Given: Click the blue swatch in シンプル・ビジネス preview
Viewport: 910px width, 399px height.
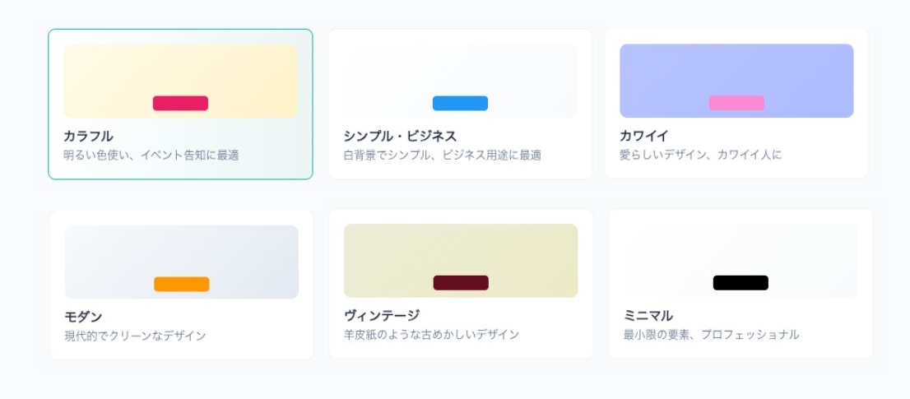Looking at the screenshot, I should tap(460, 103).
